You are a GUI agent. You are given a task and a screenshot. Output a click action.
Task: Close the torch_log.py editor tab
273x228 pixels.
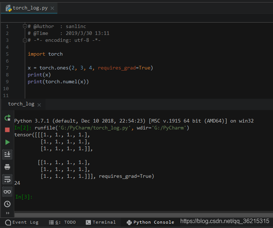(x=52, y=8)
